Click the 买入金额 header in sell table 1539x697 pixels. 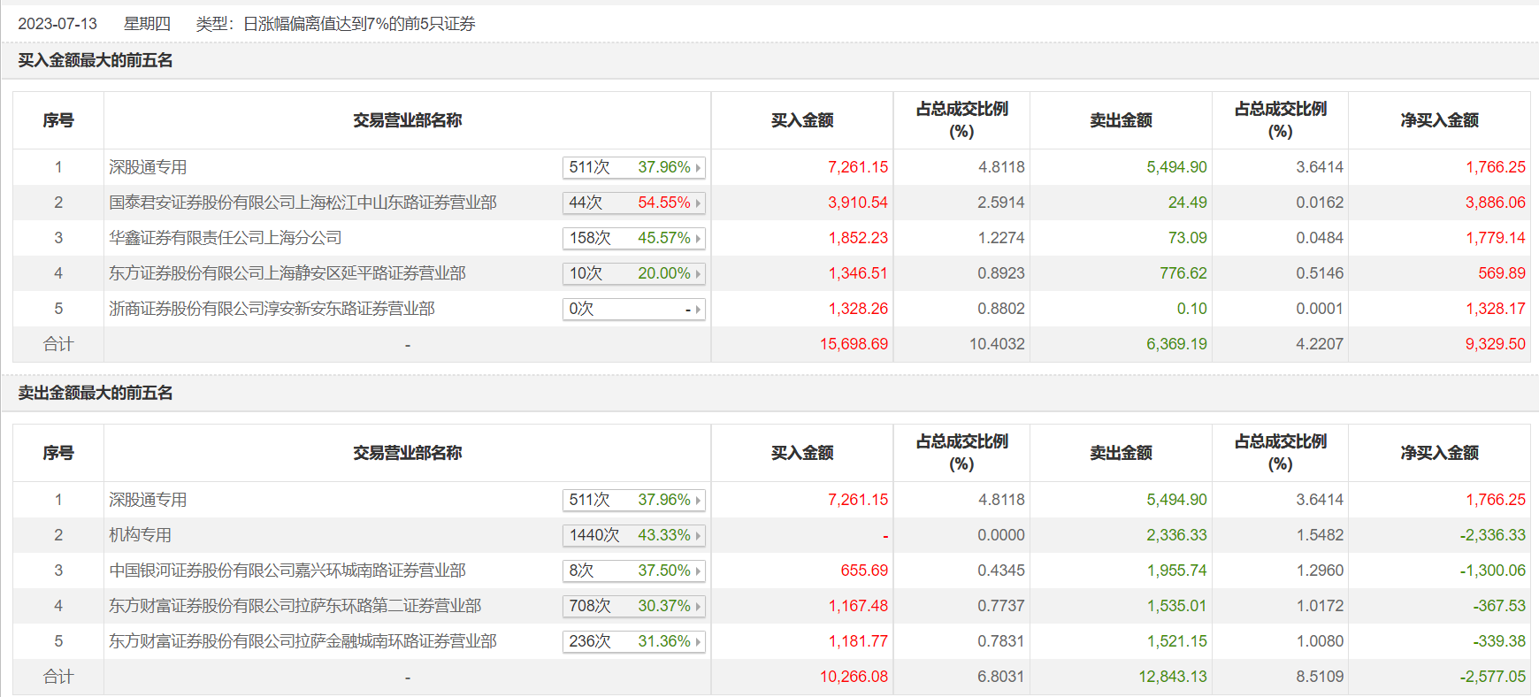802,453
